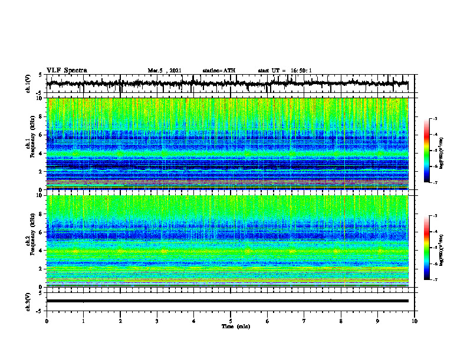Click the ch.2 'Frequency (kHz)' axis label
This screenshot has height=360, width=467.
tap(32, 234)
